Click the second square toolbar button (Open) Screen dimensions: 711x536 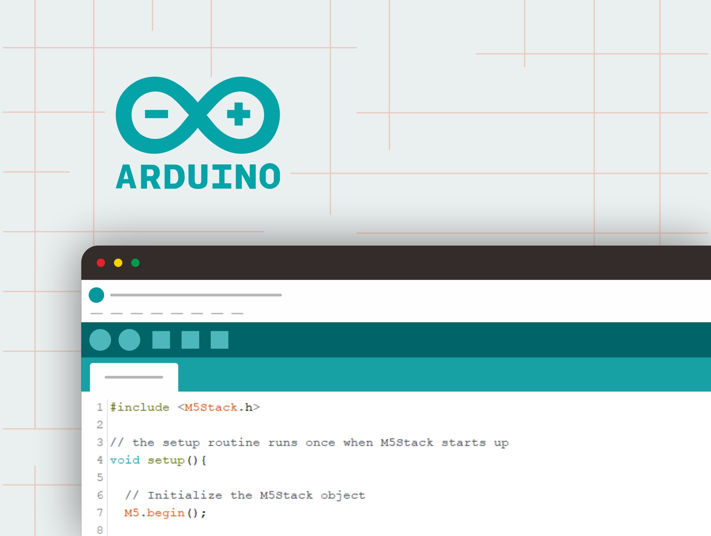pyautogui.click(x=190, y=340)
